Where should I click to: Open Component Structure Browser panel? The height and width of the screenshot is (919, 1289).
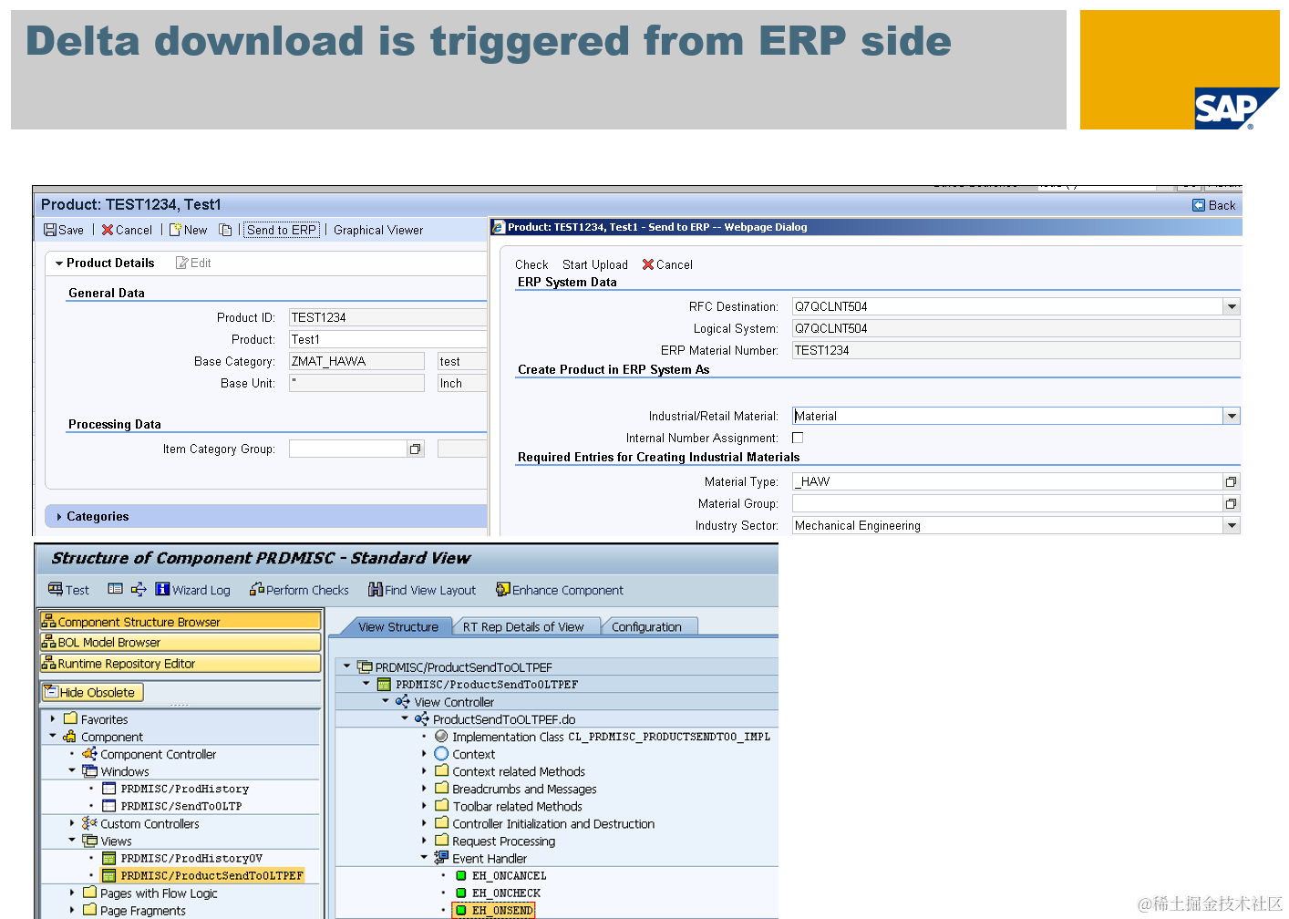pyautogui.click(x=180, y=621)
